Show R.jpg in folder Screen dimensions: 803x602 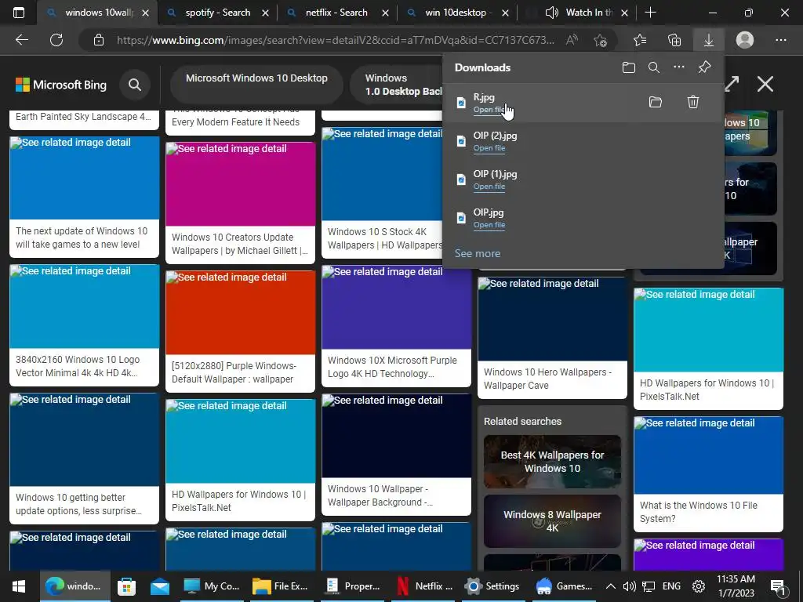(656, 102)
